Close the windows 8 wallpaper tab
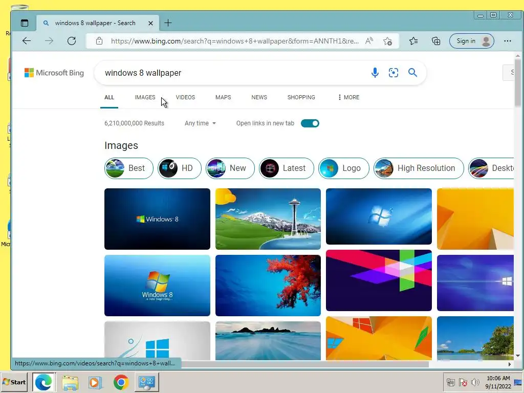The width and height of the screenshot is (524, 393). click(151, 23)
